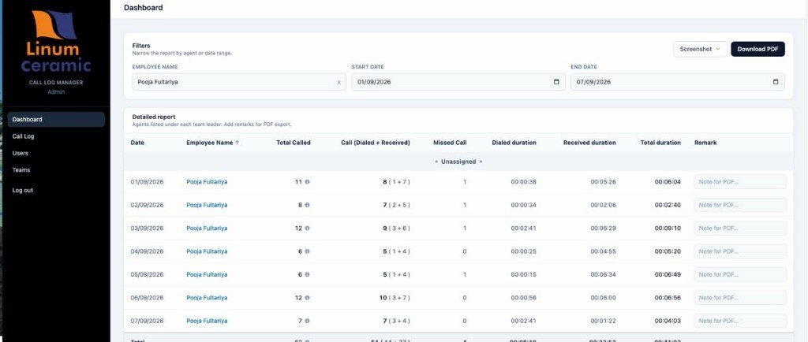Open Call Log in sidebar

tap(23, 136)
